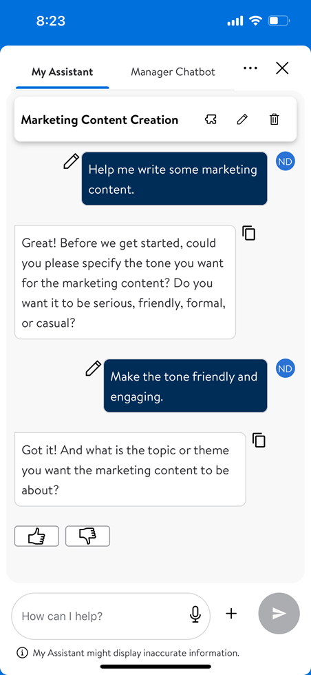Viewport: 311px width, 675px height.
Task: Delete the Marketing Content Creation conversation
Action: (x=274, y=119)
